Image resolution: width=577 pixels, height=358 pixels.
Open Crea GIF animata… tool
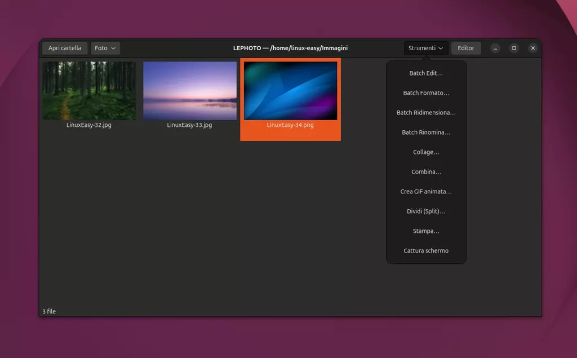click(426, 191)
